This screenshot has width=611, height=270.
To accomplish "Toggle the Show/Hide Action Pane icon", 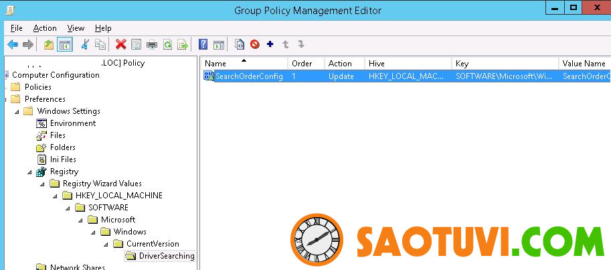I will (x=219, y=45).
